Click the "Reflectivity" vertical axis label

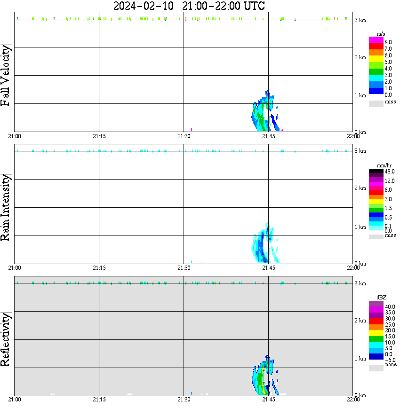pyautogui.click(x=5, y=339)
